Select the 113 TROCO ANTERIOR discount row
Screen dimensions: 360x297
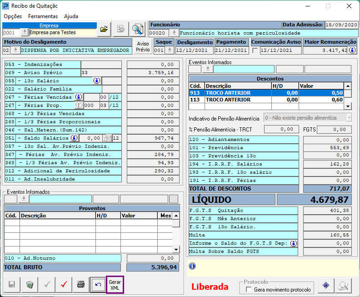[x=266, y=100]
